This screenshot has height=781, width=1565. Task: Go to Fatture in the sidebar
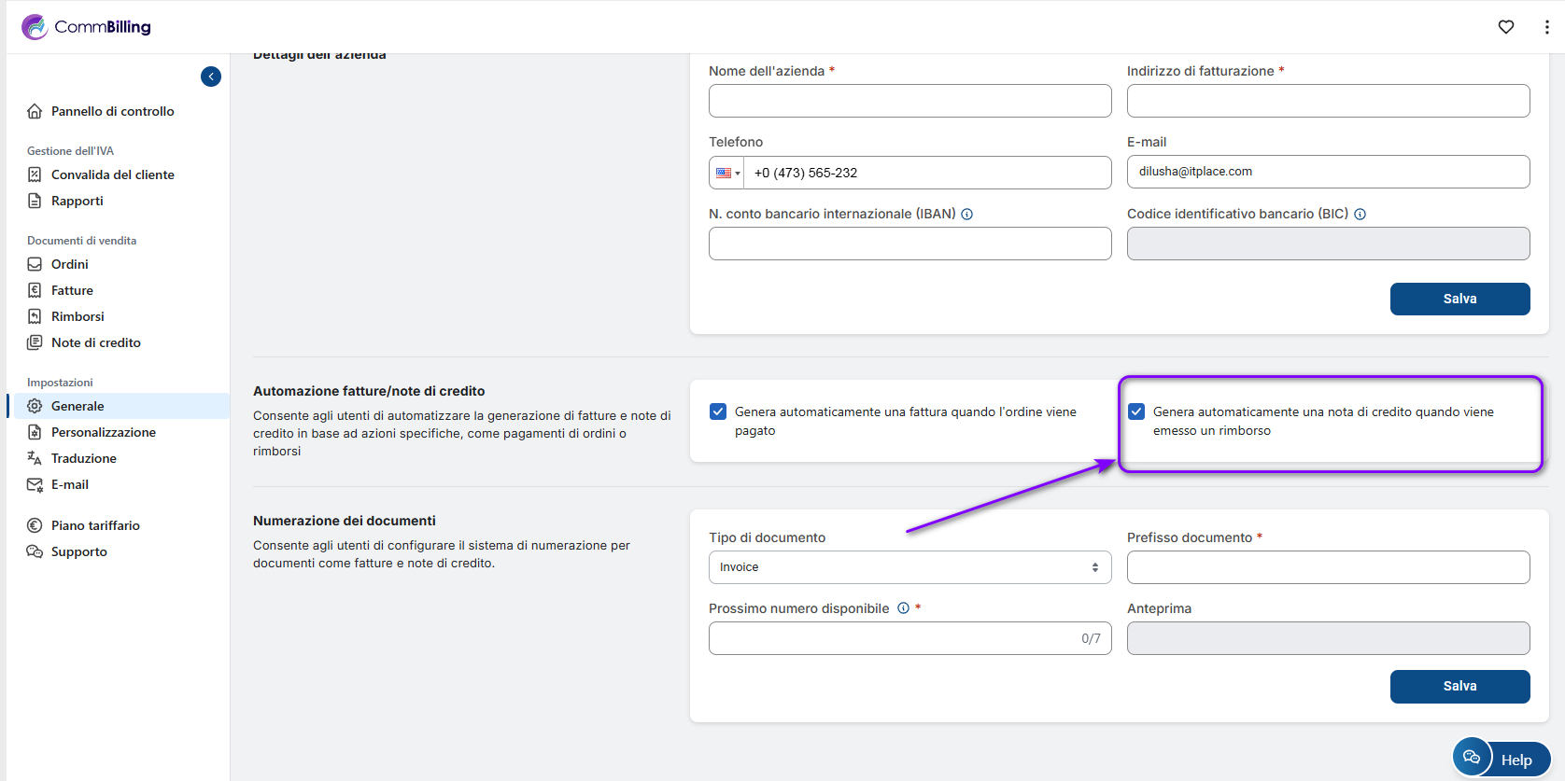point(72,290)
